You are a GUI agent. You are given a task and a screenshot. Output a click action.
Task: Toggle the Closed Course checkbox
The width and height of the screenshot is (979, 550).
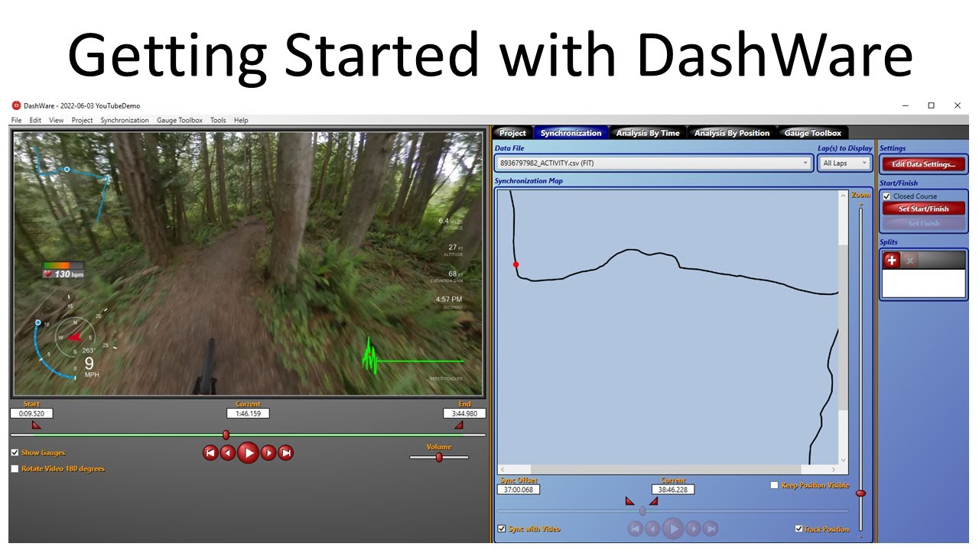coord(886,196)
